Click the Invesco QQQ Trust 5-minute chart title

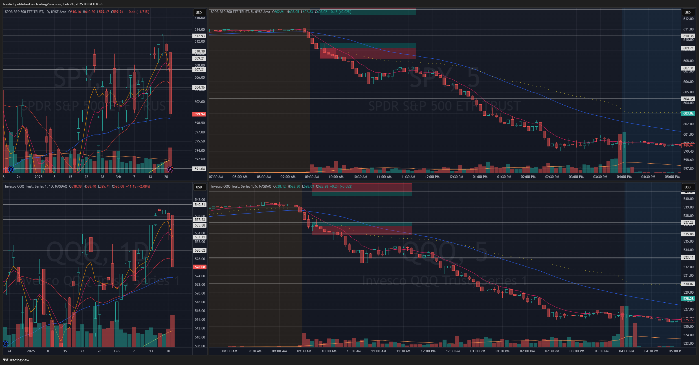tap(241, 186)
